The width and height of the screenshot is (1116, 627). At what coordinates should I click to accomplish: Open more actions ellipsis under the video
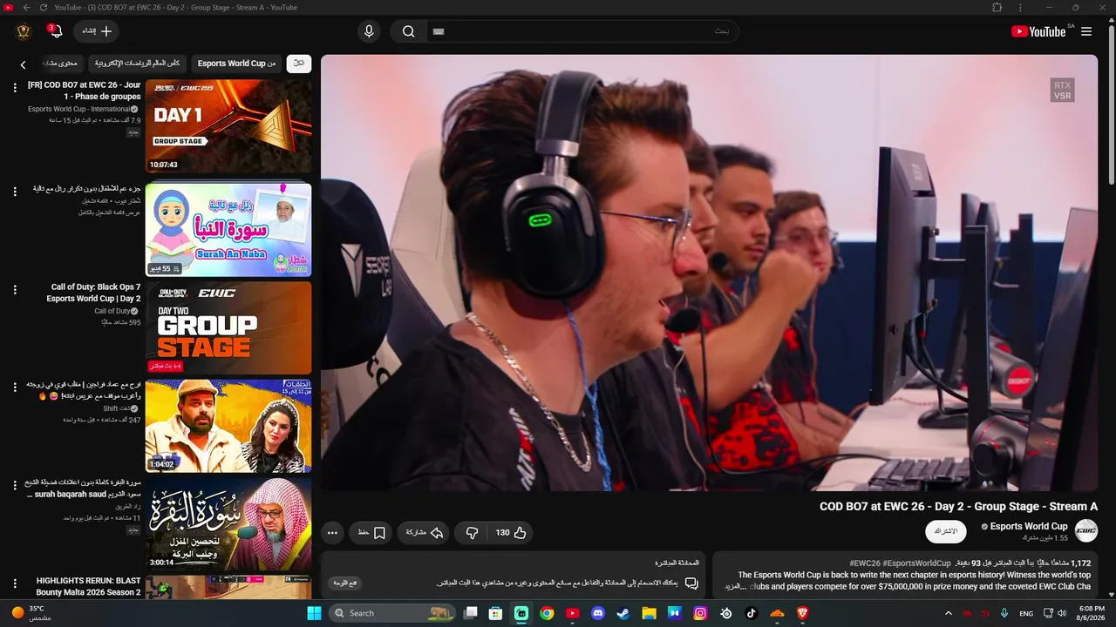[332, 532]
